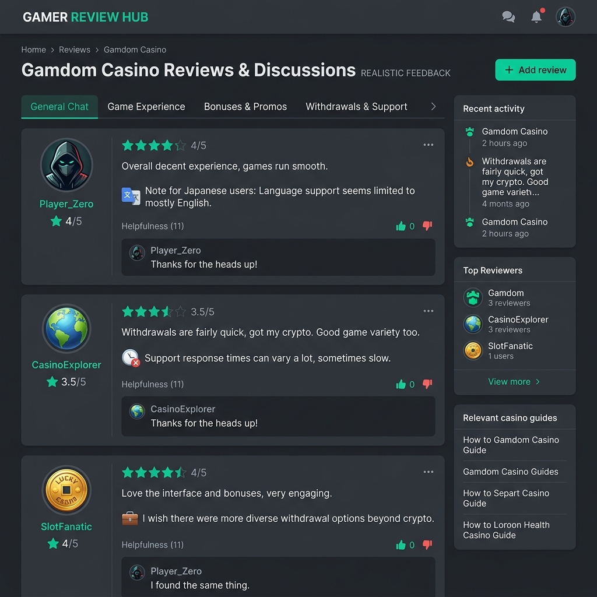Image resolution: width=597 pixels, height=597 pixels.
Task: Click the Add review button
Action: (x=535, y=70)
